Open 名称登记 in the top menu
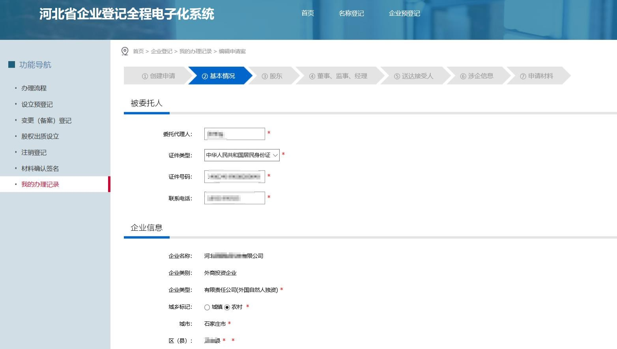This screenshot has height=349, width=617. point(351,13)
